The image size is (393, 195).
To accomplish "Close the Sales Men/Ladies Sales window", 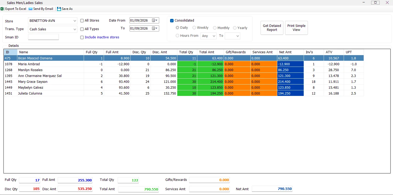I will pos(387,2).
